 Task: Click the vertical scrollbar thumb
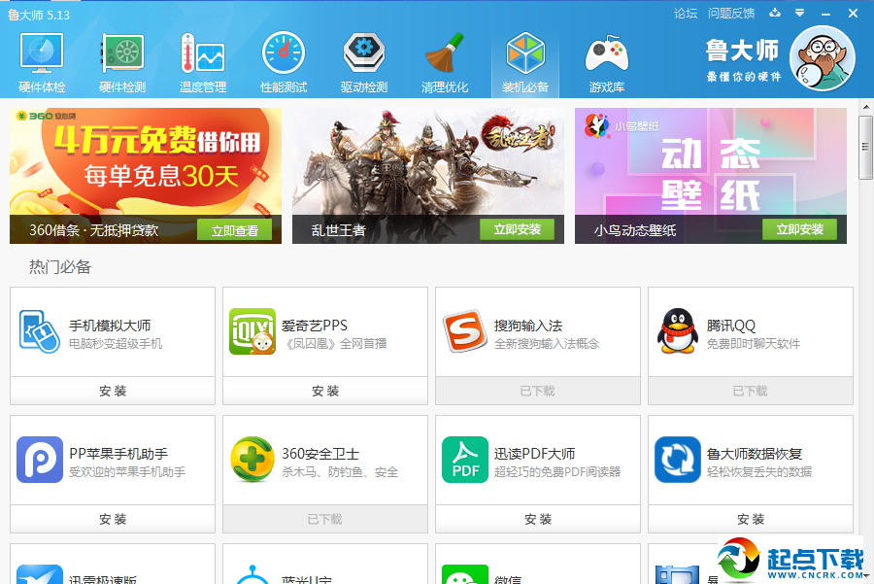865,148
